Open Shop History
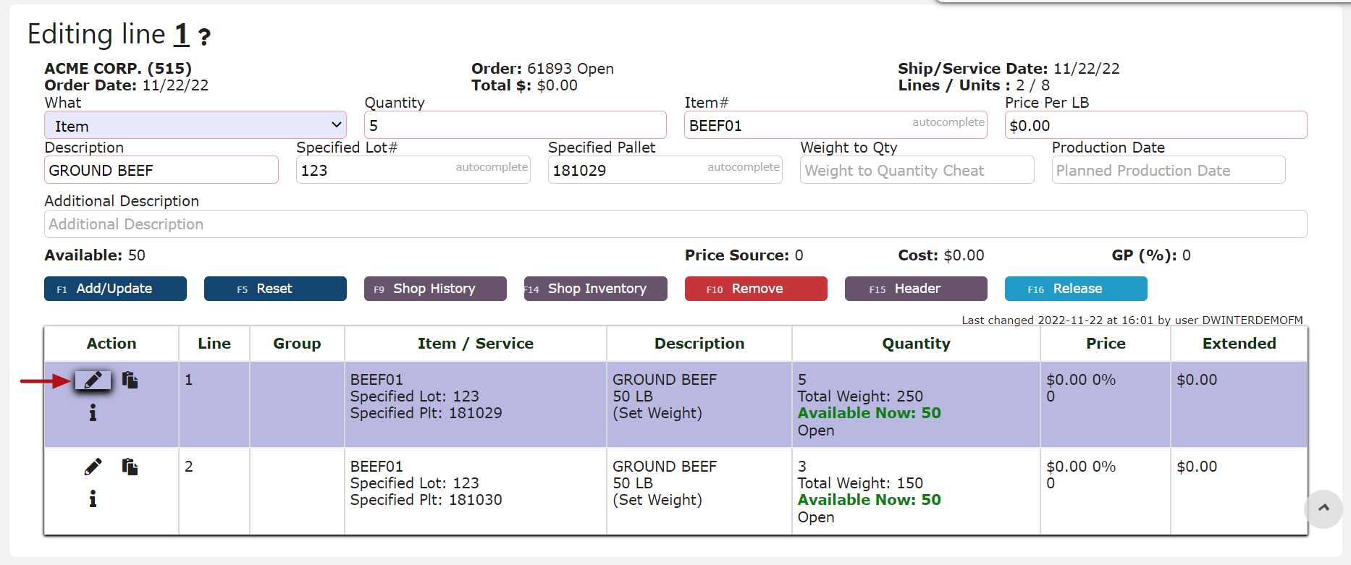This screenshot has width=1351, height=565. click(435, 289)
